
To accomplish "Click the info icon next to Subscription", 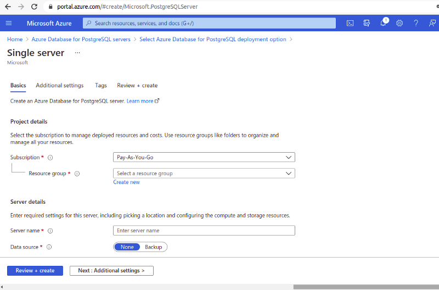I will [50, 158].
